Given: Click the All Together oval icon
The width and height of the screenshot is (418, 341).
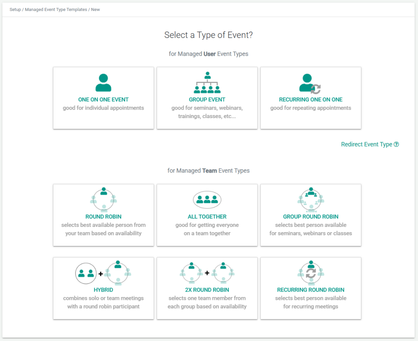Looking at the screenshot, I should point(207,200).
